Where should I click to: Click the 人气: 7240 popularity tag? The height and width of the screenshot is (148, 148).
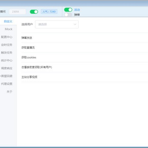(x=49, y=12)
